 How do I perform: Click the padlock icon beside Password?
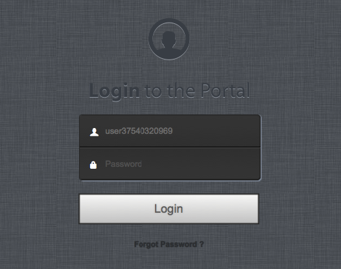[x=93, y=165]
